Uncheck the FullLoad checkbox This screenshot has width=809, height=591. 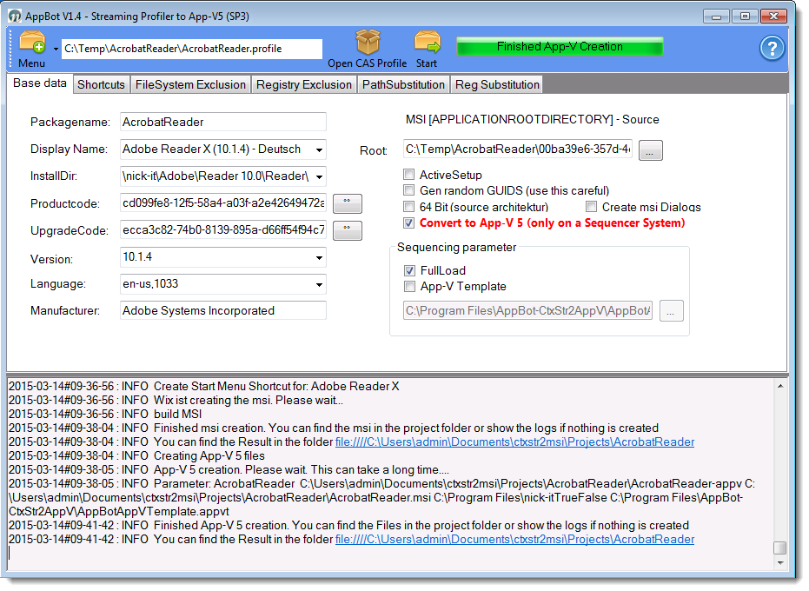[x=409, y=270]
